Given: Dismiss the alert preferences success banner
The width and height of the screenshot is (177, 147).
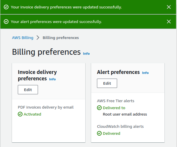Looking at the screenshot, I should point(169,22).
